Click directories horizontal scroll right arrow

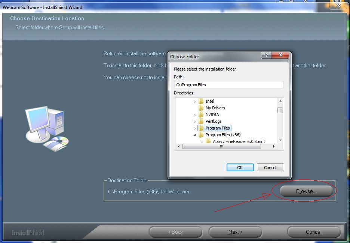(274, 147)
